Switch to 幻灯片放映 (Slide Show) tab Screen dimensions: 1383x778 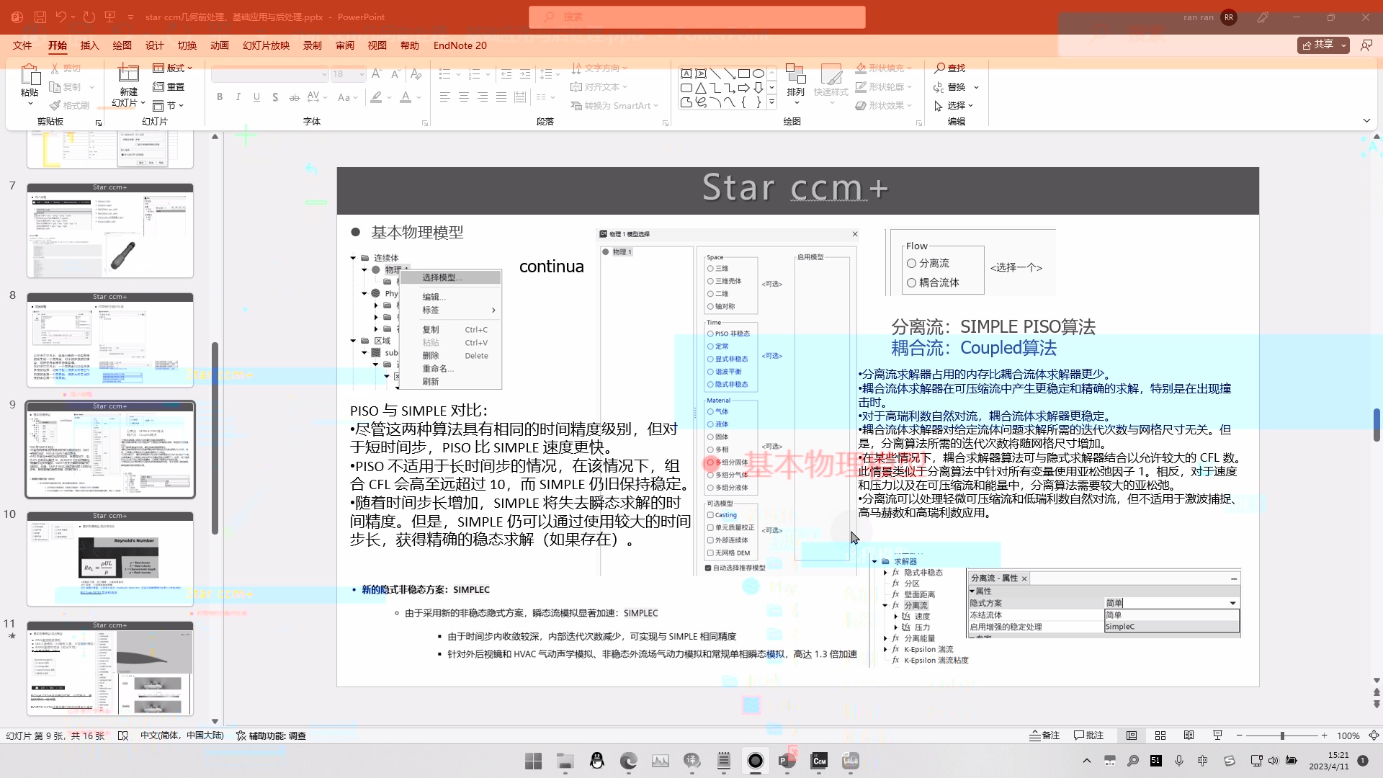[266, 45]
